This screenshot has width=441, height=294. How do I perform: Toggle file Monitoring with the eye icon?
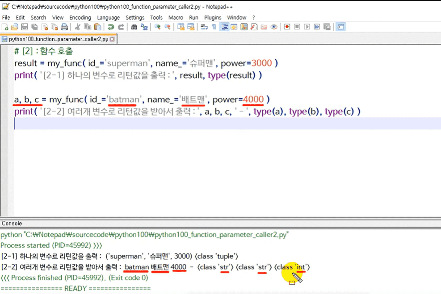pos(274,27)
